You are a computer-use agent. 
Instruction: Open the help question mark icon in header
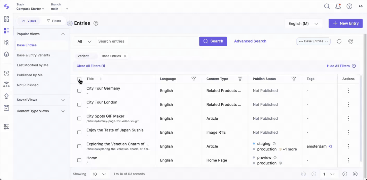[x=349, y=6]
